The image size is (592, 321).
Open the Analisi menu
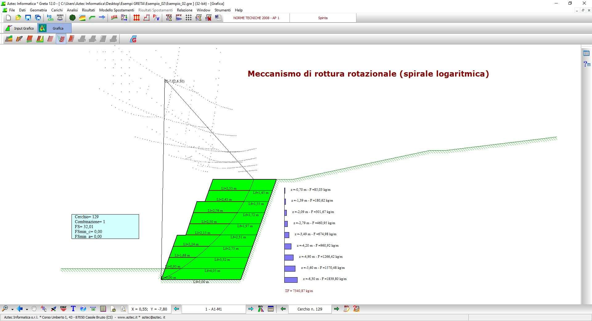(x=72, y=10)
